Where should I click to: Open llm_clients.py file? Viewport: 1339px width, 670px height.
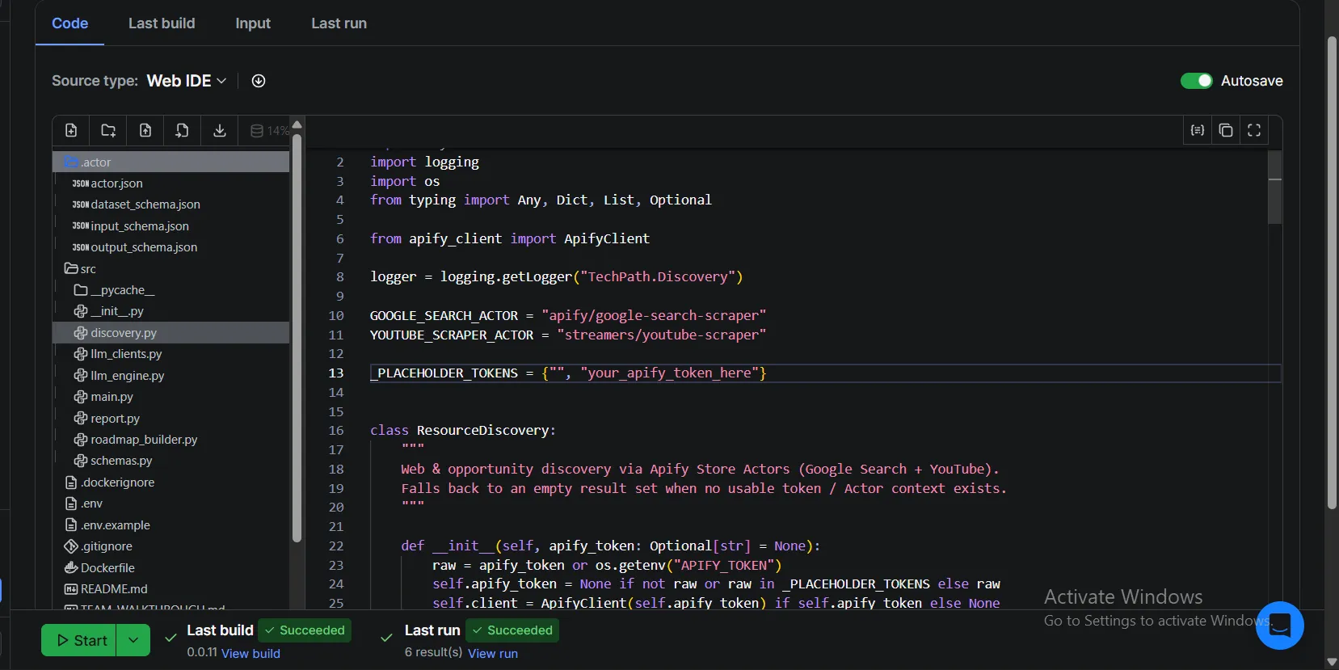(x=171, y=354)
